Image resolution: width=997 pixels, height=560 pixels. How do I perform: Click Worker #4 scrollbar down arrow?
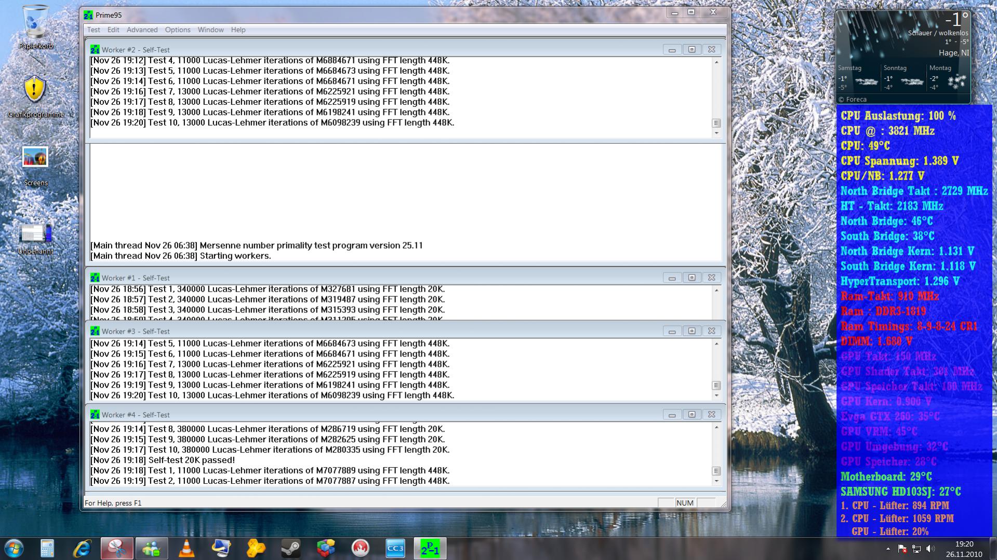716,481
